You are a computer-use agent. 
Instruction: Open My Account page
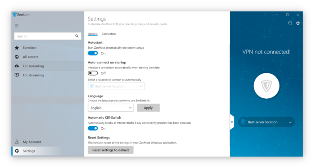coord(48,142)
